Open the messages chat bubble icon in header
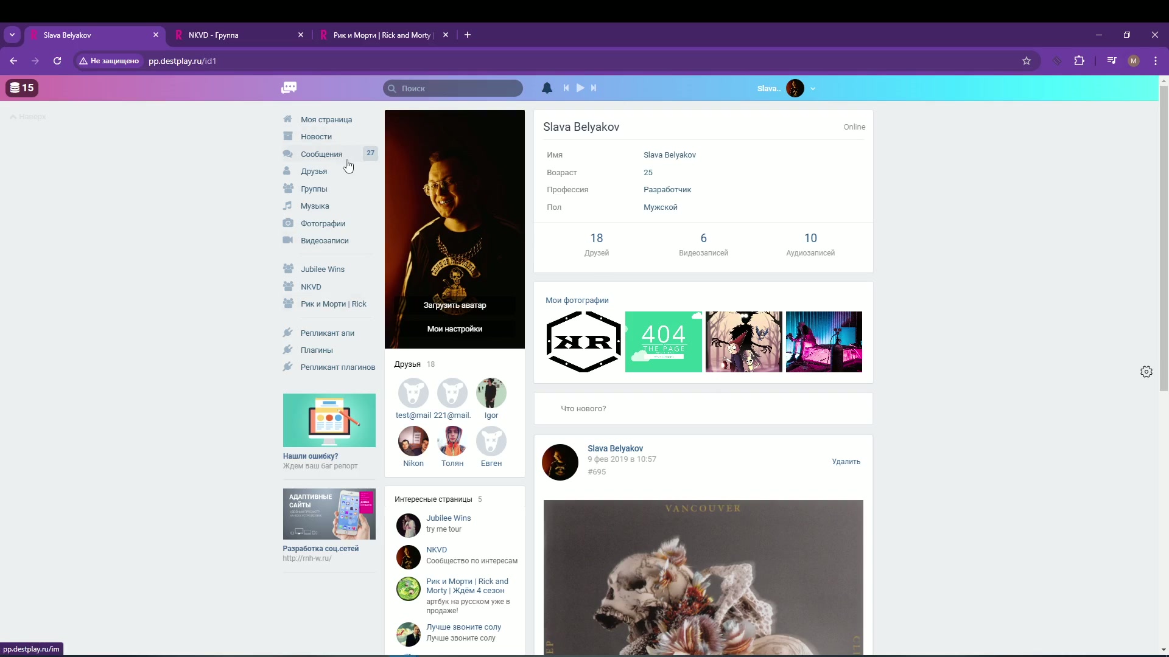The image size is (1169, 657). pos(289,88)
